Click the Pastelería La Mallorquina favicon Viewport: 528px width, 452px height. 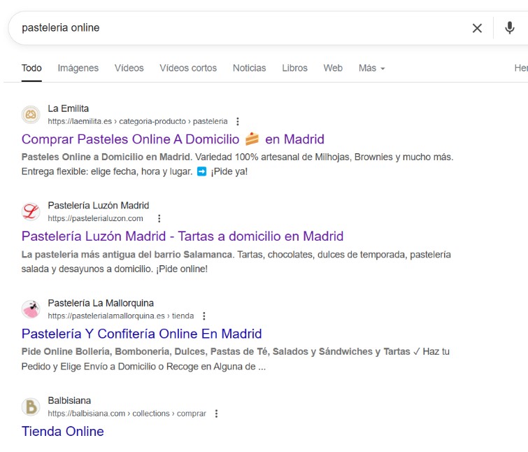[31, 309]
